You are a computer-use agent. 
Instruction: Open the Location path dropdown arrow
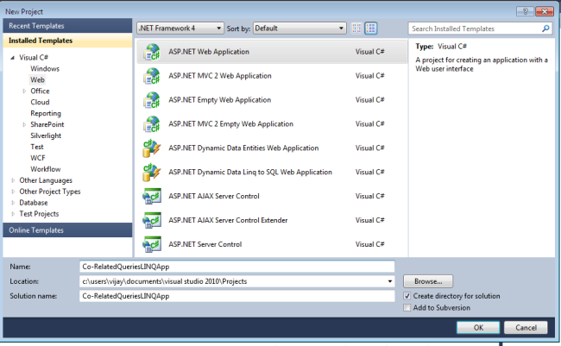[389, 281]
